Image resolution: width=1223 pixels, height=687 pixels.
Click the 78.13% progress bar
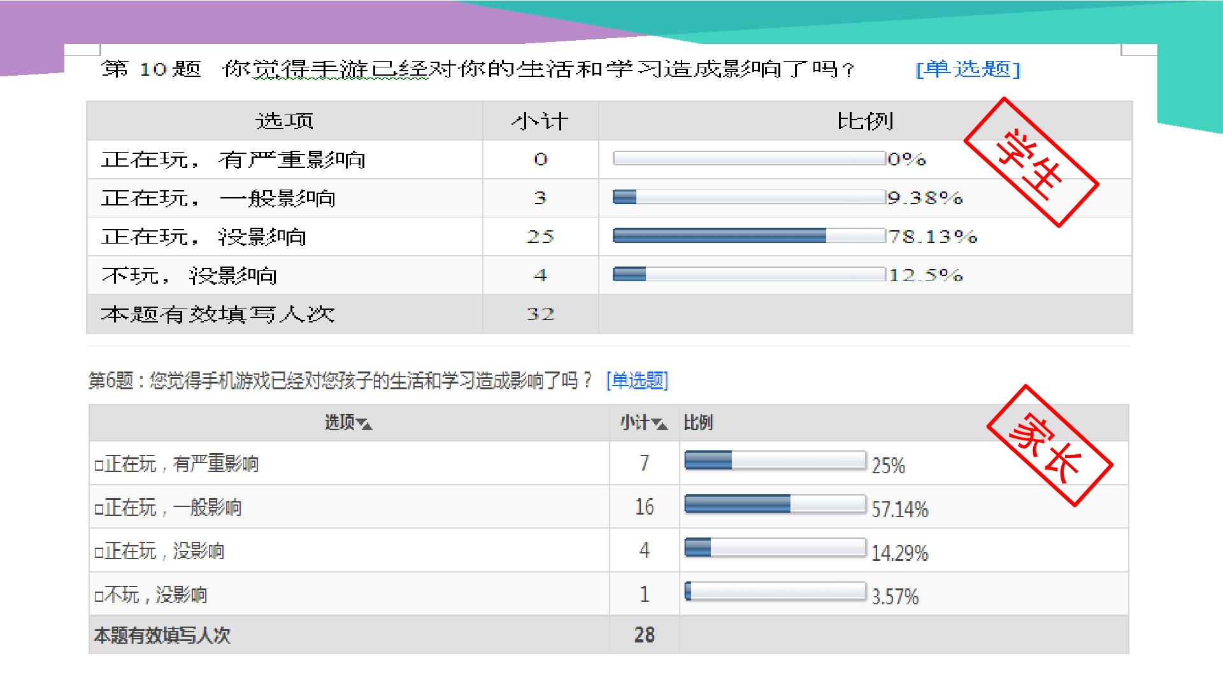click(749, 236)
